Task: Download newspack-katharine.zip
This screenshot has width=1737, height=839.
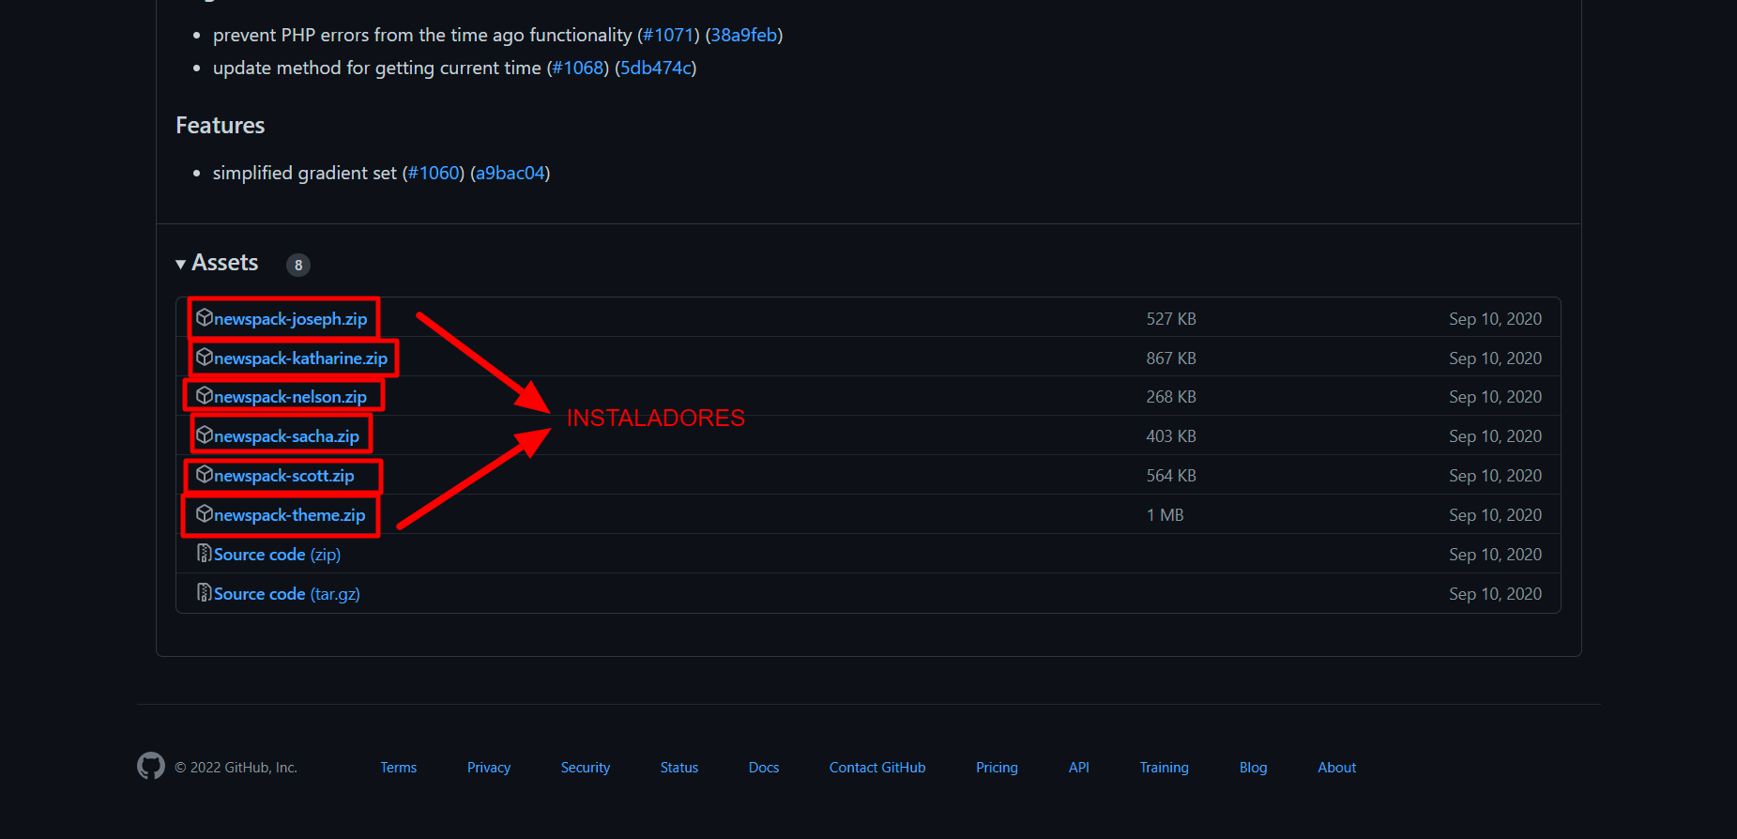Action: [x=300, y=358]
